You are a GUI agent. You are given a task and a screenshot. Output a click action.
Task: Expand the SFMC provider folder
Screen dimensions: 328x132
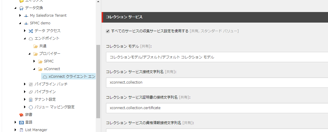point(34,61)
